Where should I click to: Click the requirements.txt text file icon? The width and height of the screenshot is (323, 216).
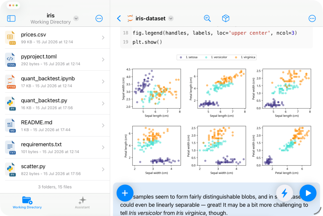10,147
